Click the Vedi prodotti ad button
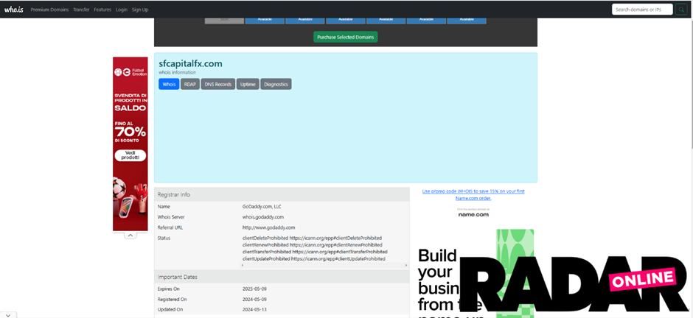693x318 pixels. coord(130,155)
